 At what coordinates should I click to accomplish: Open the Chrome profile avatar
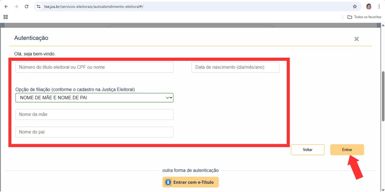369,7
